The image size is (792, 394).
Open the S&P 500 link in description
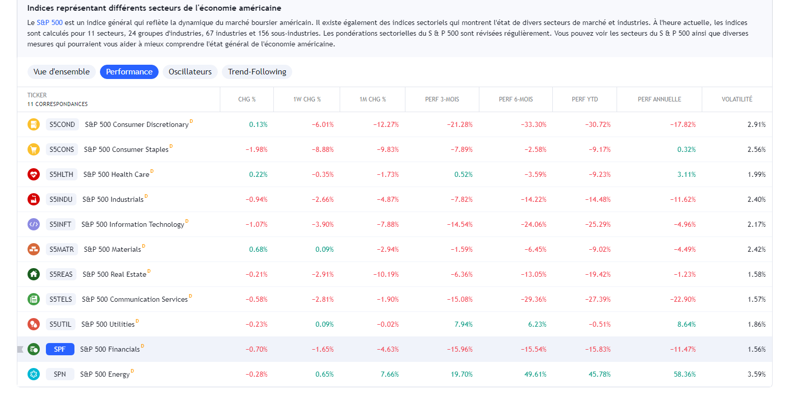49,23
